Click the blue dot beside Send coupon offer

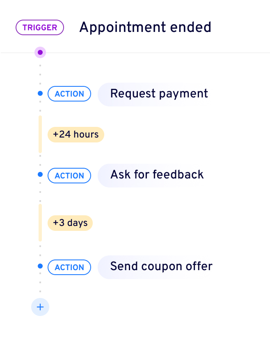(40, 266)
